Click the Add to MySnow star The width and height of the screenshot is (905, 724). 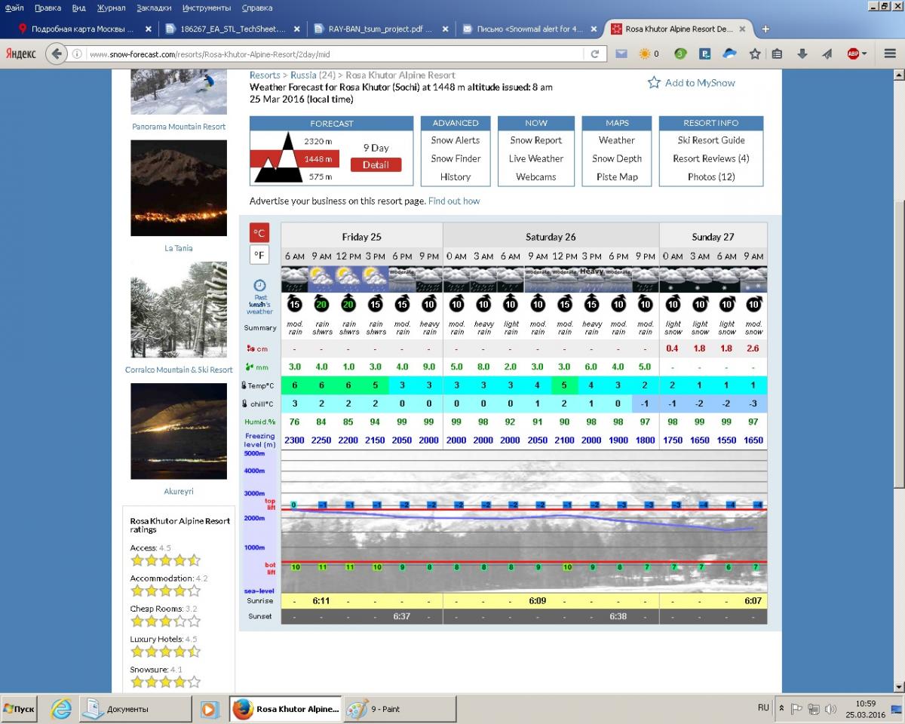pos(654,82)
